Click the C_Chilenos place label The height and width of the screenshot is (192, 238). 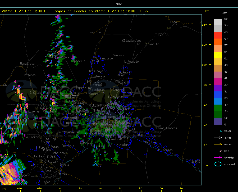pos(28,75)
